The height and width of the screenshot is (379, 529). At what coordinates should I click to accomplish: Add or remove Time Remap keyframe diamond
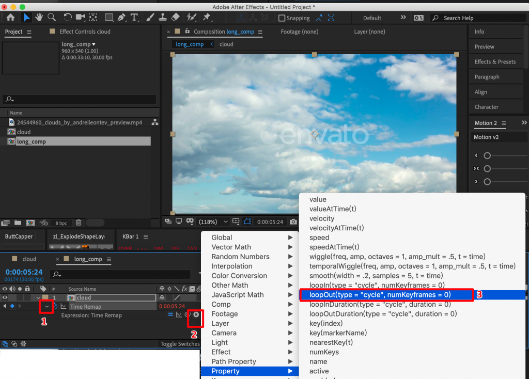[x=12, y=306]
